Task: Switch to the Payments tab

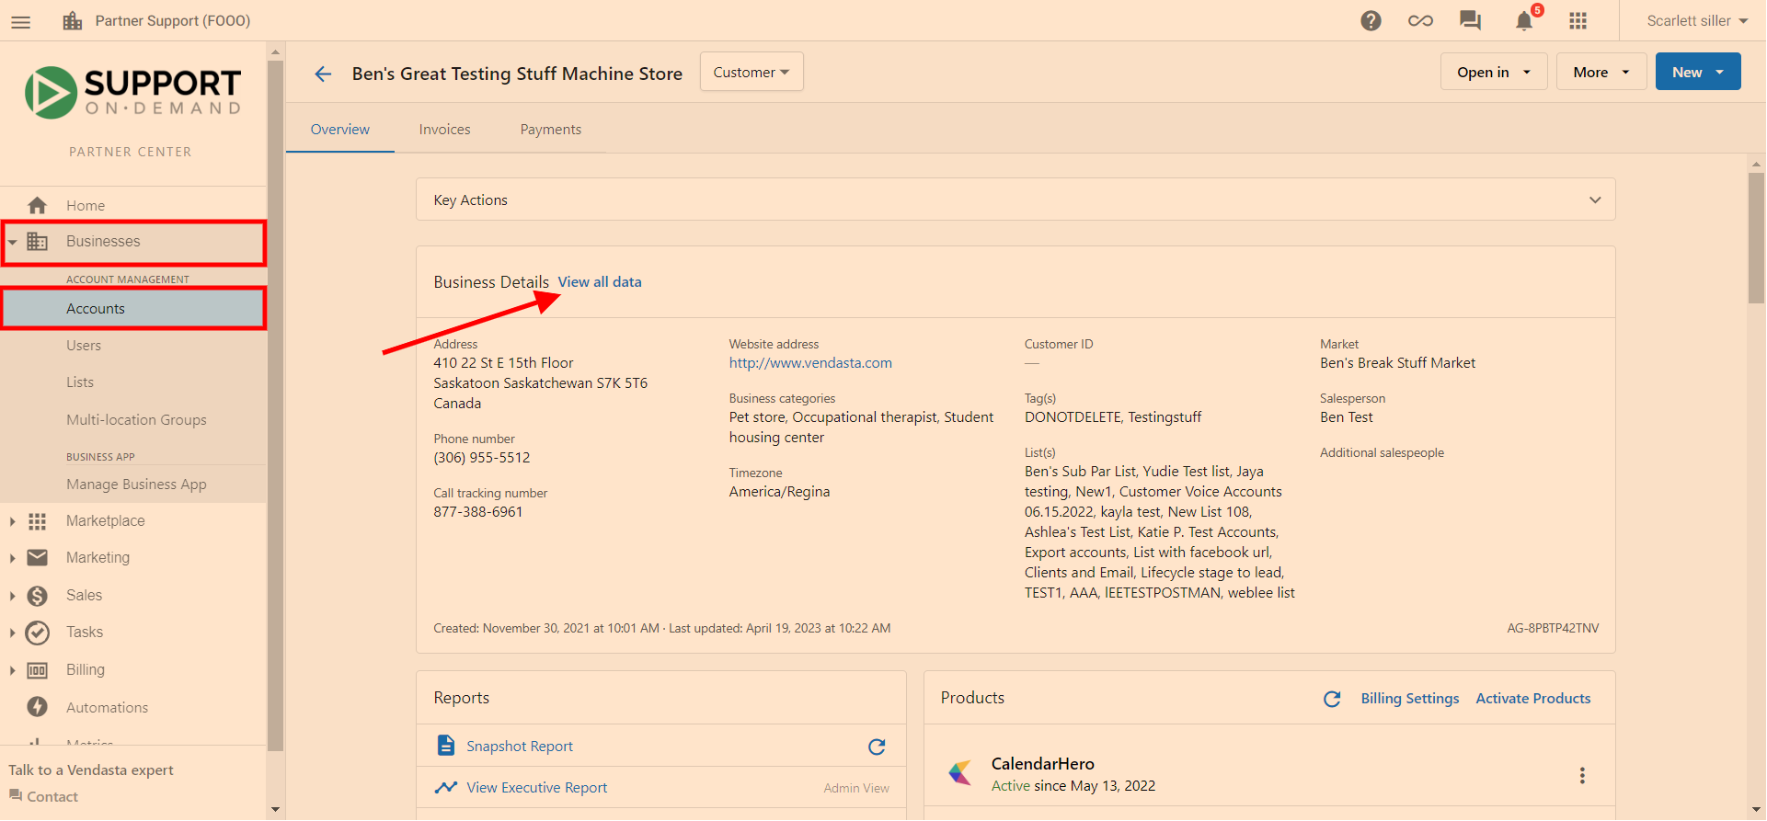Action: coord(551,130)
